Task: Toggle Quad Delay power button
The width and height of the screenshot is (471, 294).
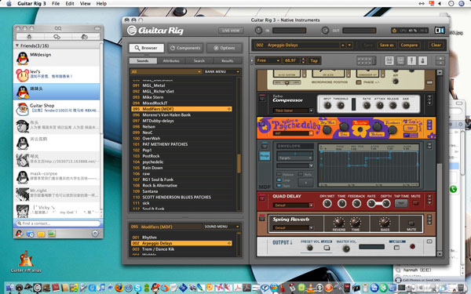Action: pos(262,198)
